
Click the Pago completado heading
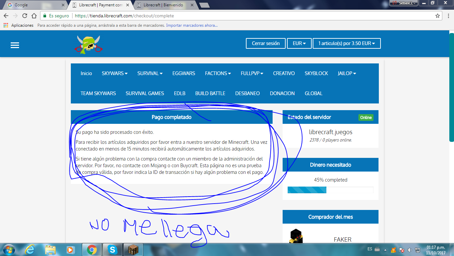172,117
